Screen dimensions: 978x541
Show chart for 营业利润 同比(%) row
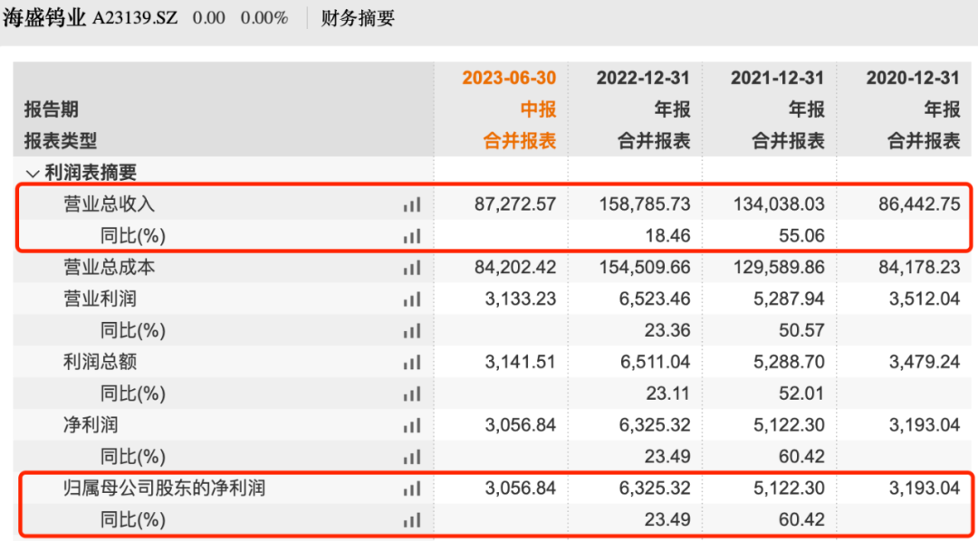coord(412,330)
